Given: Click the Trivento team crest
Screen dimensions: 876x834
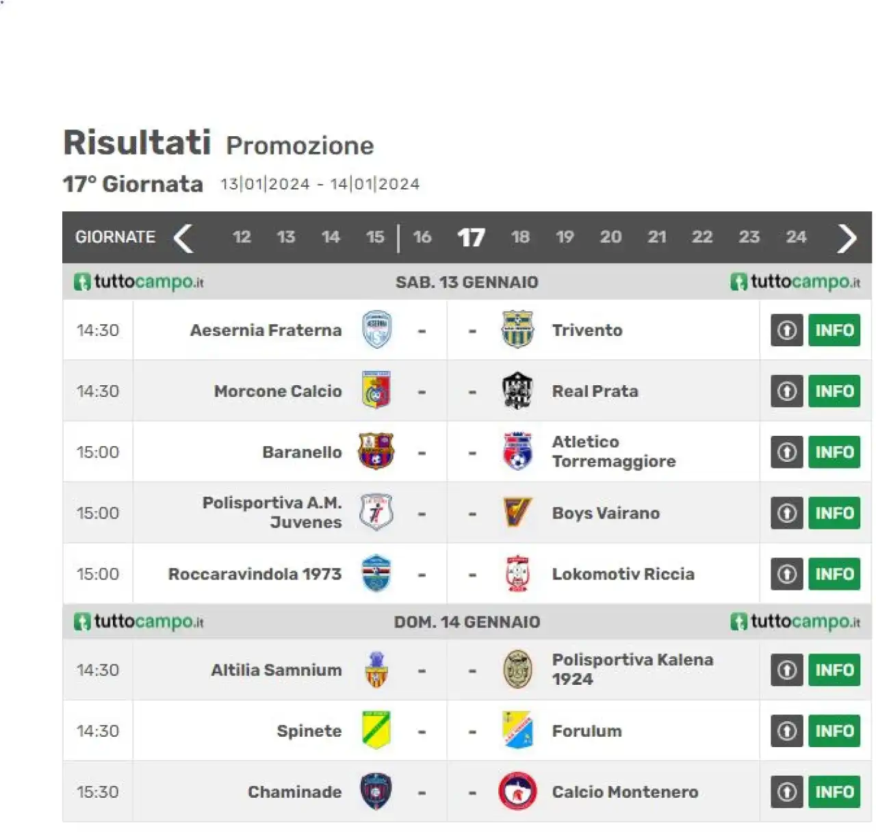Looking at the screenshot, I should pyautogui.click(x=517, y=330).
